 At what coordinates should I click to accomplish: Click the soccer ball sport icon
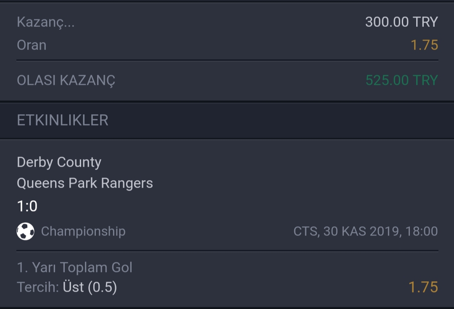[x=26, y=231]
